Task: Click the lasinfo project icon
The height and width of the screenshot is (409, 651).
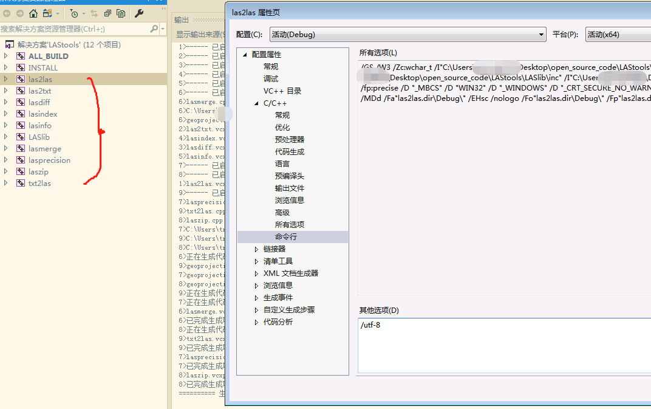Action: click(x=21, y=126)
